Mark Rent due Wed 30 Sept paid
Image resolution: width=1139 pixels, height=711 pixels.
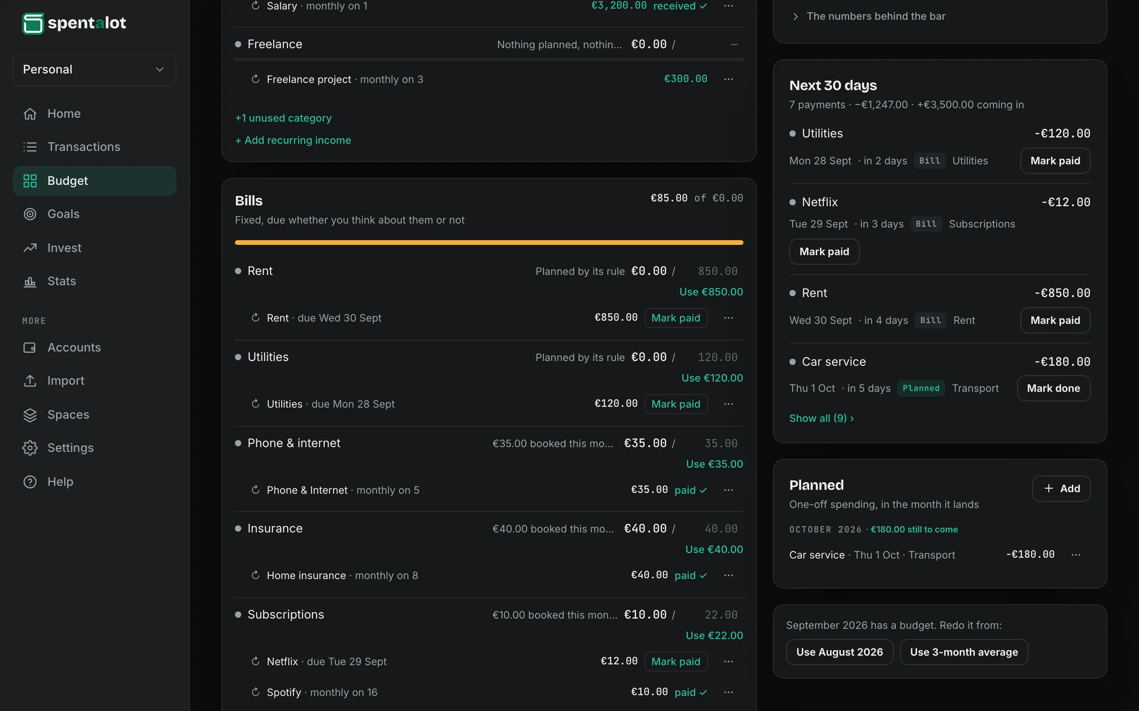pyautogui.click(x=676, y=318)
